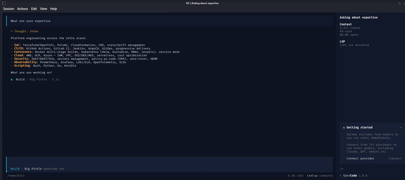Click the Scripting line in response

[44, 66]
